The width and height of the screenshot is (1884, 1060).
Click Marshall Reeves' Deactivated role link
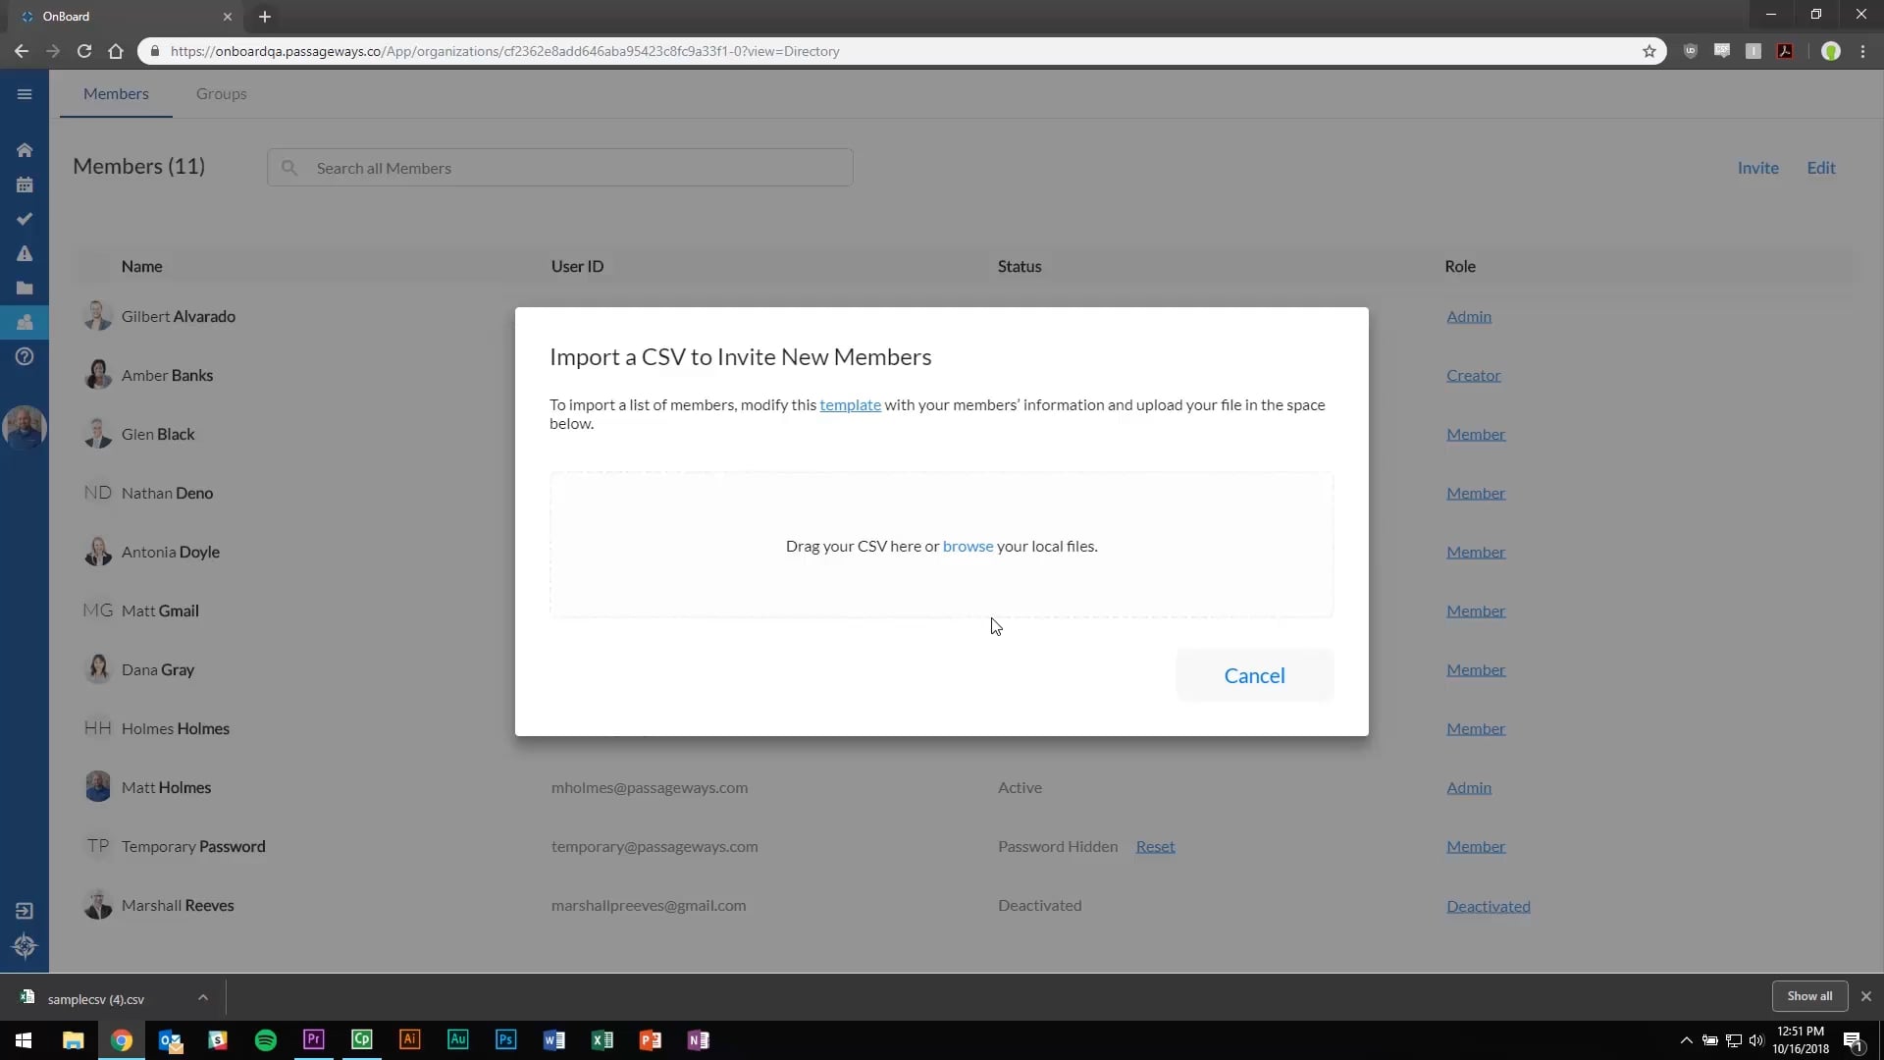tap(1488, 906)
